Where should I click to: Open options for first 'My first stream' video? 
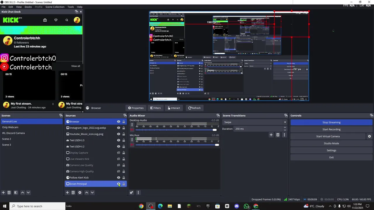pyautogui.click(x=53, y=104)
